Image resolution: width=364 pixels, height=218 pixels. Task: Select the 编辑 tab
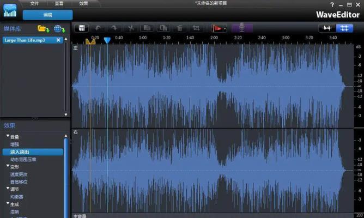(48, 15)
